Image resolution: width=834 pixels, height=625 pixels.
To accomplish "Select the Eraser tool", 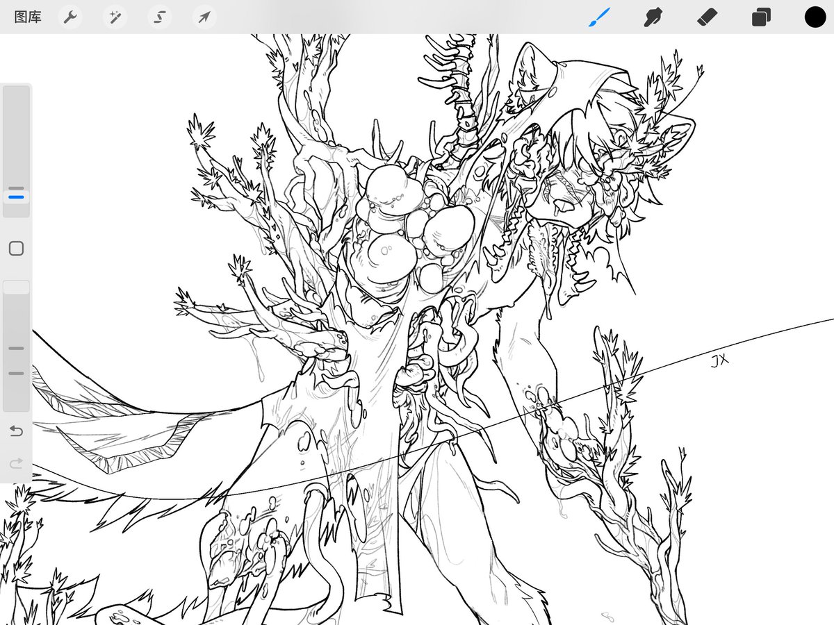I will 707,17.
